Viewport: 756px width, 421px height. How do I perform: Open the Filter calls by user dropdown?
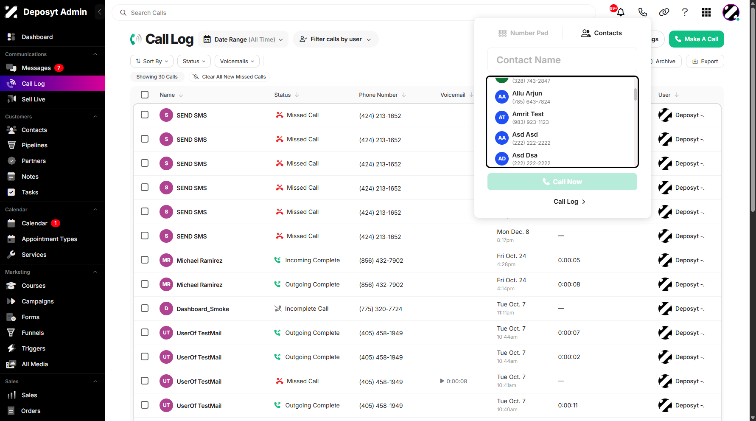click(x=336, y=39)
